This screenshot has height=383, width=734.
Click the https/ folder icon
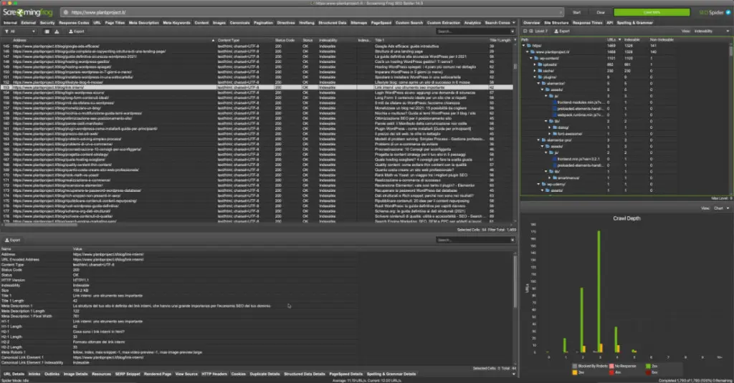[529, 46]
